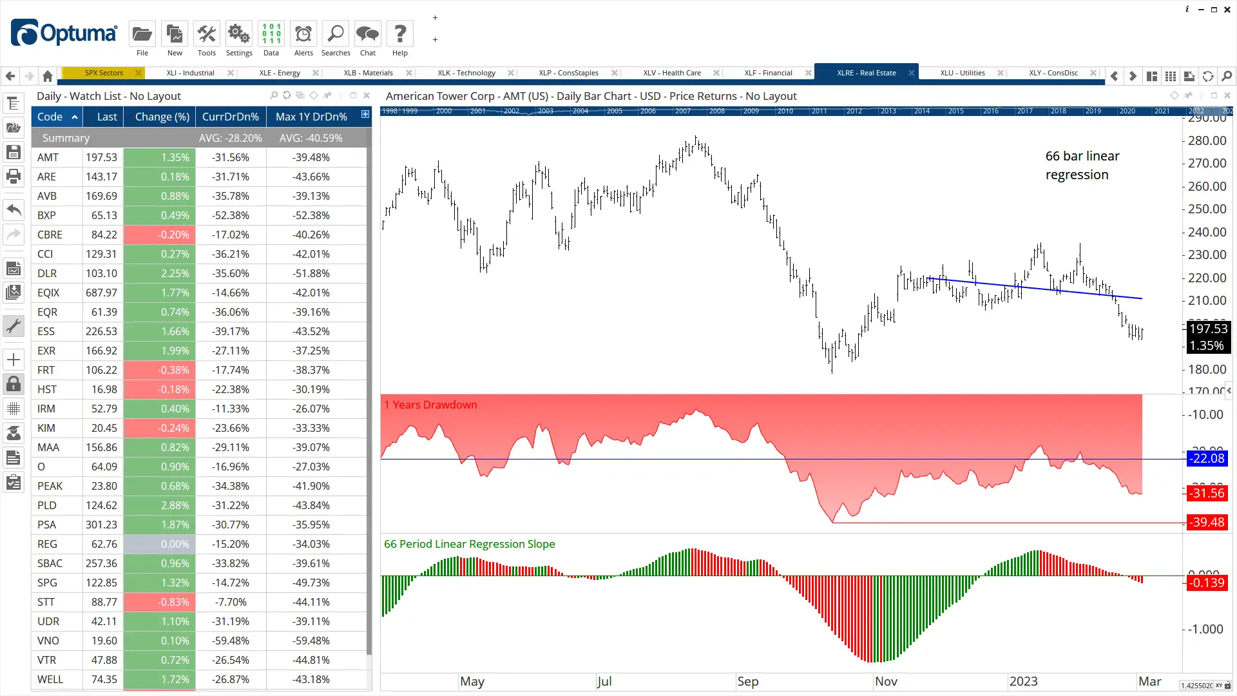The height and width of the screenshot is (696, 1237).
Task: Click the Change (%) column header
Action: click(160, 117)
